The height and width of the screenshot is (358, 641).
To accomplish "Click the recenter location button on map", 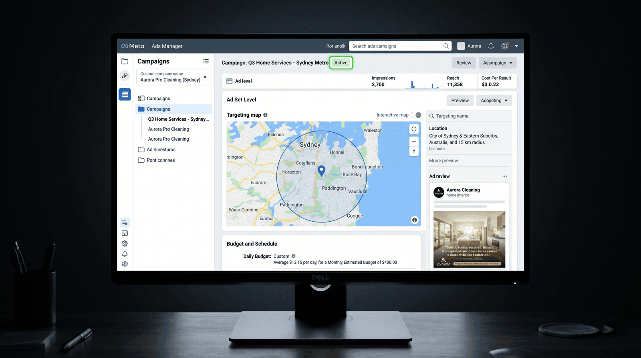I will tap(414, 129).
